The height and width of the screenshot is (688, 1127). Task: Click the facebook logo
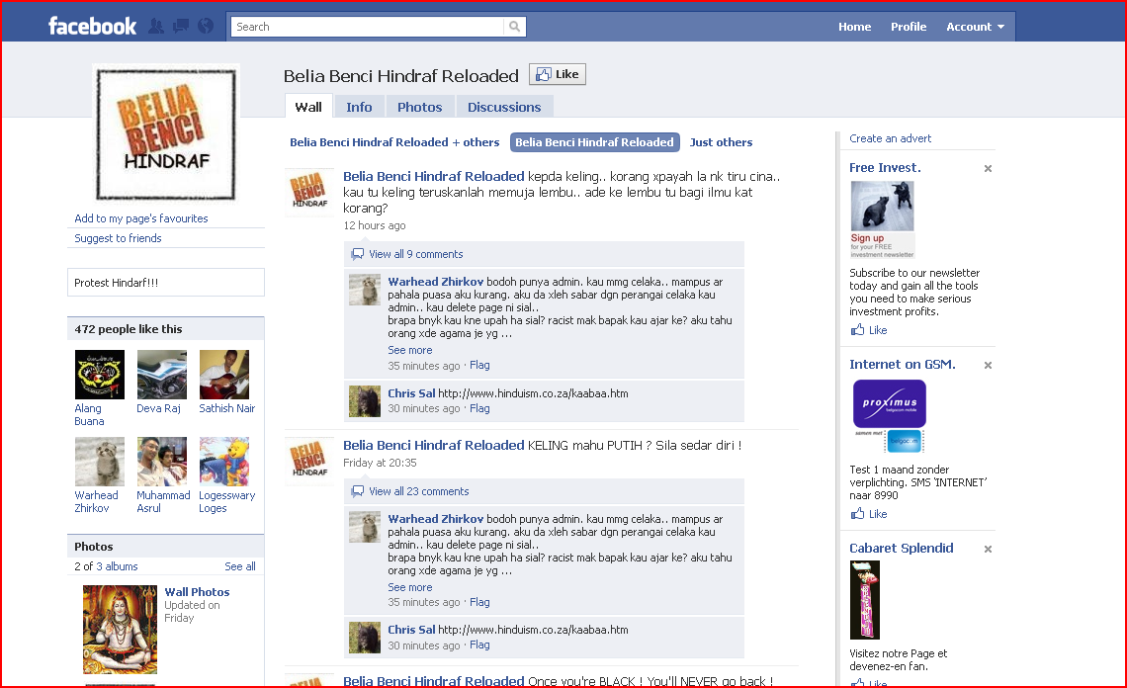point(92,27)
